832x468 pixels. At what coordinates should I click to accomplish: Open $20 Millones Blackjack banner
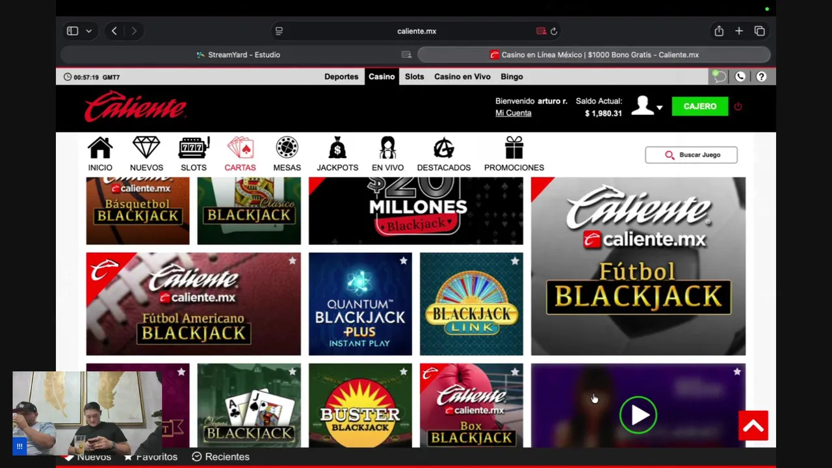pyautogui.click(x=415, y=211)
